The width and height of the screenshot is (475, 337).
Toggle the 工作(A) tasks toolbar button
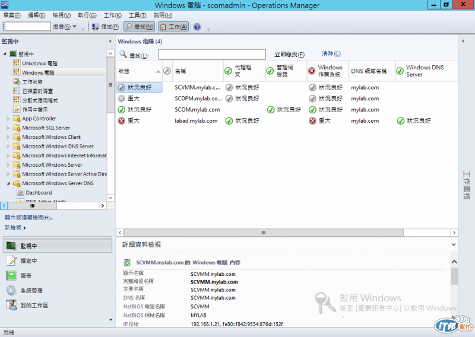coord(173,27)
